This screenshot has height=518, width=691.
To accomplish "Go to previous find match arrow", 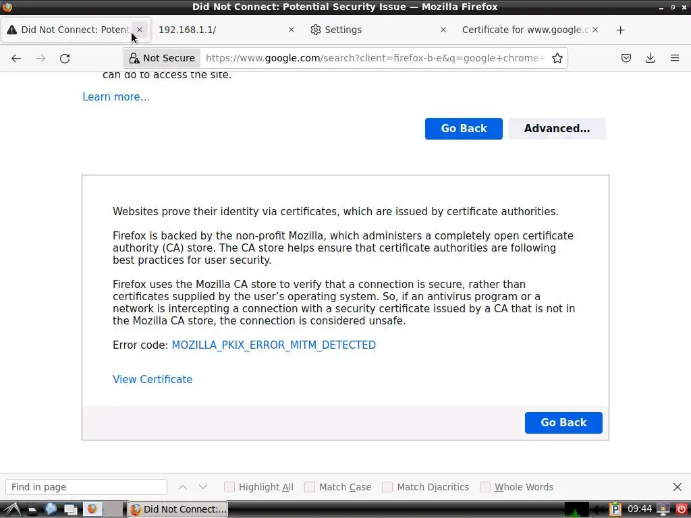I will 183,487.
